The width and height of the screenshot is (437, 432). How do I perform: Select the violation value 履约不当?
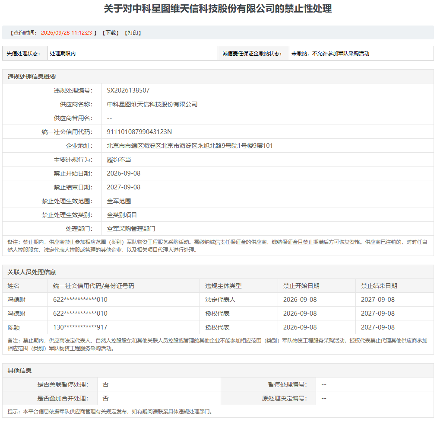[x=119, y=160]
